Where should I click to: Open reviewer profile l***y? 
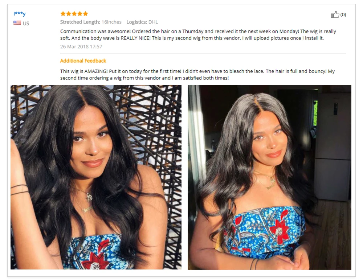click(x=20, y=13)
